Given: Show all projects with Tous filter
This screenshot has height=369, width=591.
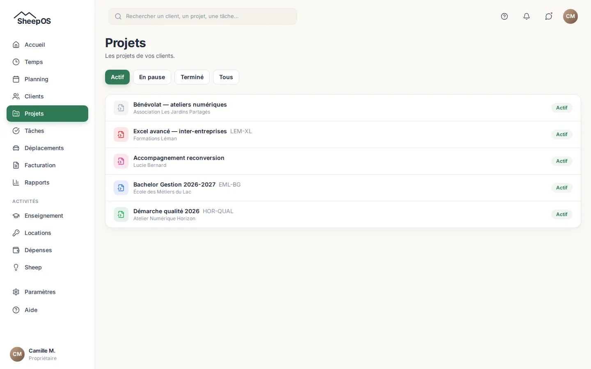Looking at the screenshot, I should point(226,77).
